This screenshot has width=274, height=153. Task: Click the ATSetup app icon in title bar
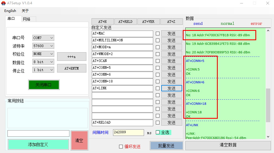coord(3,3)
